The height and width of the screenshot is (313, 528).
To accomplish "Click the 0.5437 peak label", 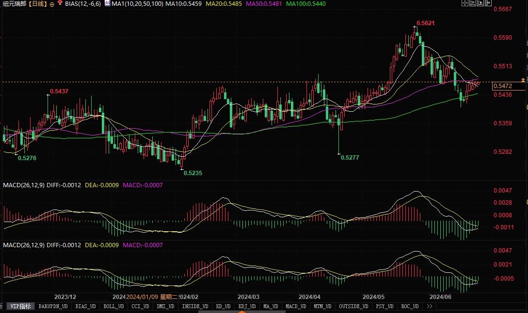I will point(59,91).
